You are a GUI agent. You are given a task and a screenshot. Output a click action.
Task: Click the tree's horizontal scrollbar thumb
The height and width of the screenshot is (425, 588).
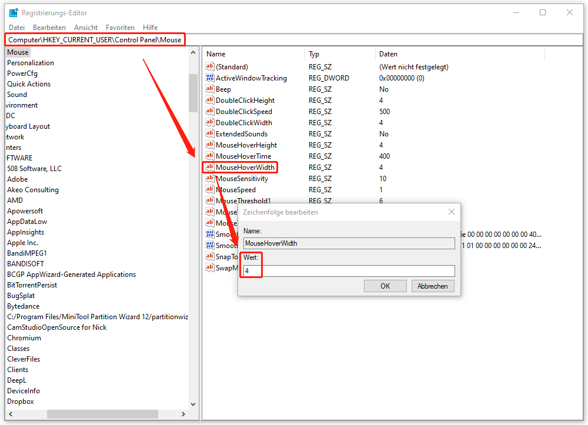pyautogui.click(x=102, y=414)
